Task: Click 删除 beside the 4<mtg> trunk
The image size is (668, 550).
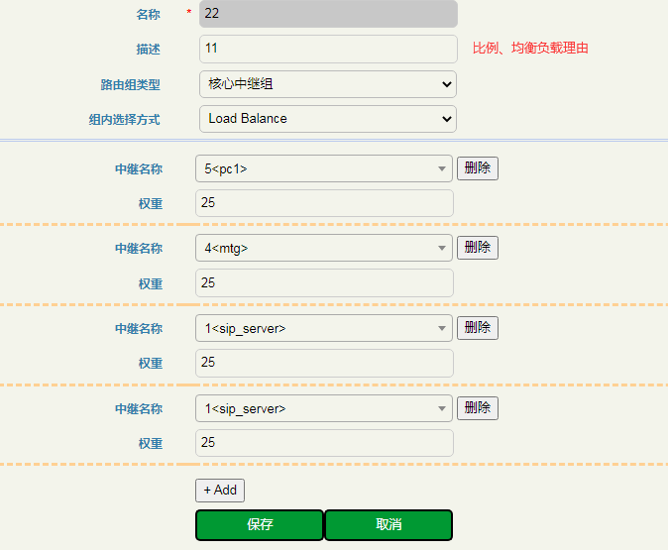Action: [477, 248]
